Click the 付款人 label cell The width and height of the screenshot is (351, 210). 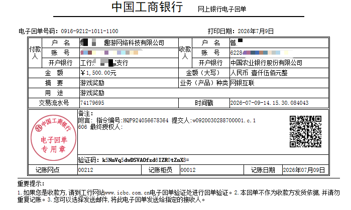click(x=35, y=53)
